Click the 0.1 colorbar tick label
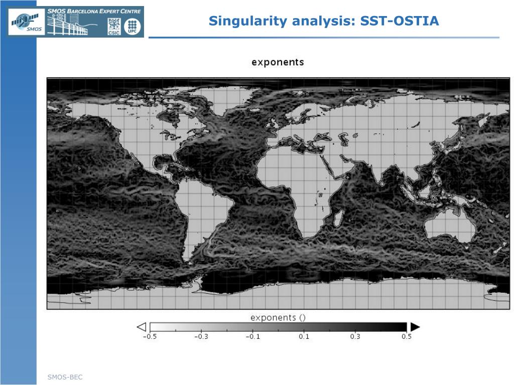 [x=304, y=336]
